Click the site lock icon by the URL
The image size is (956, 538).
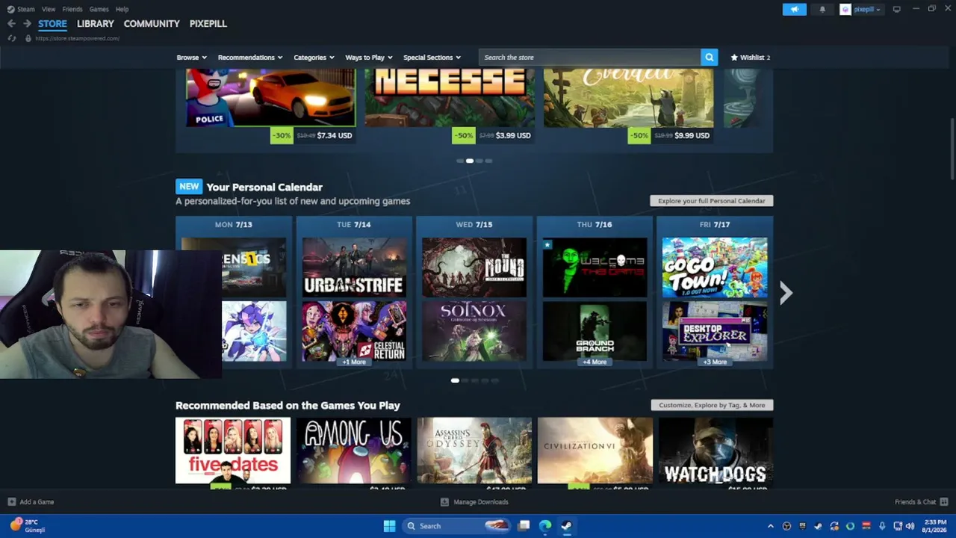(x=28, y=38)
